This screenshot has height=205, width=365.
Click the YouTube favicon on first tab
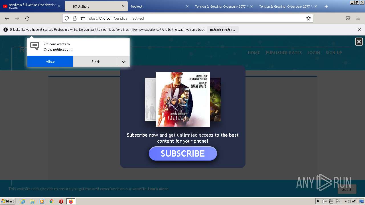(5, 6)
